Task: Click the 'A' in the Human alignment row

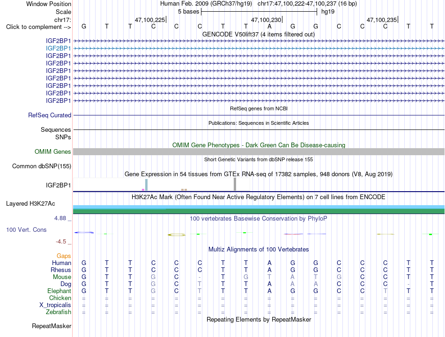Action: point(269,263)
